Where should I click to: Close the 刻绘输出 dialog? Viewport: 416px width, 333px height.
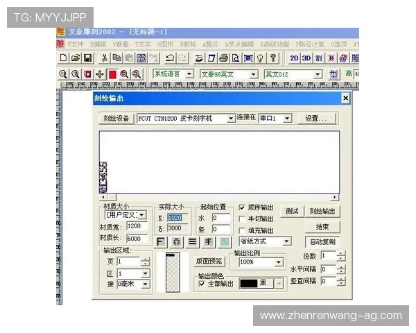345,99
